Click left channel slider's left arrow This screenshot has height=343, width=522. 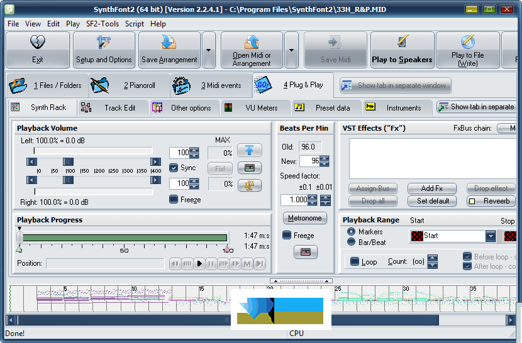tap(31, 161)
